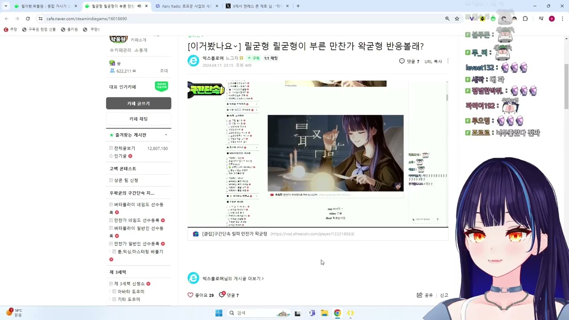This screenshot has width=569, height=320.
Task: Open Chrome from the taskbar
Action: pos(337,313)
